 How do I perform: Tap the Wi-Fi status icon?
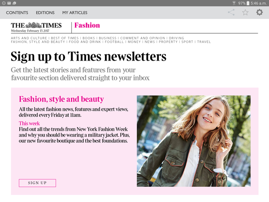234,3
